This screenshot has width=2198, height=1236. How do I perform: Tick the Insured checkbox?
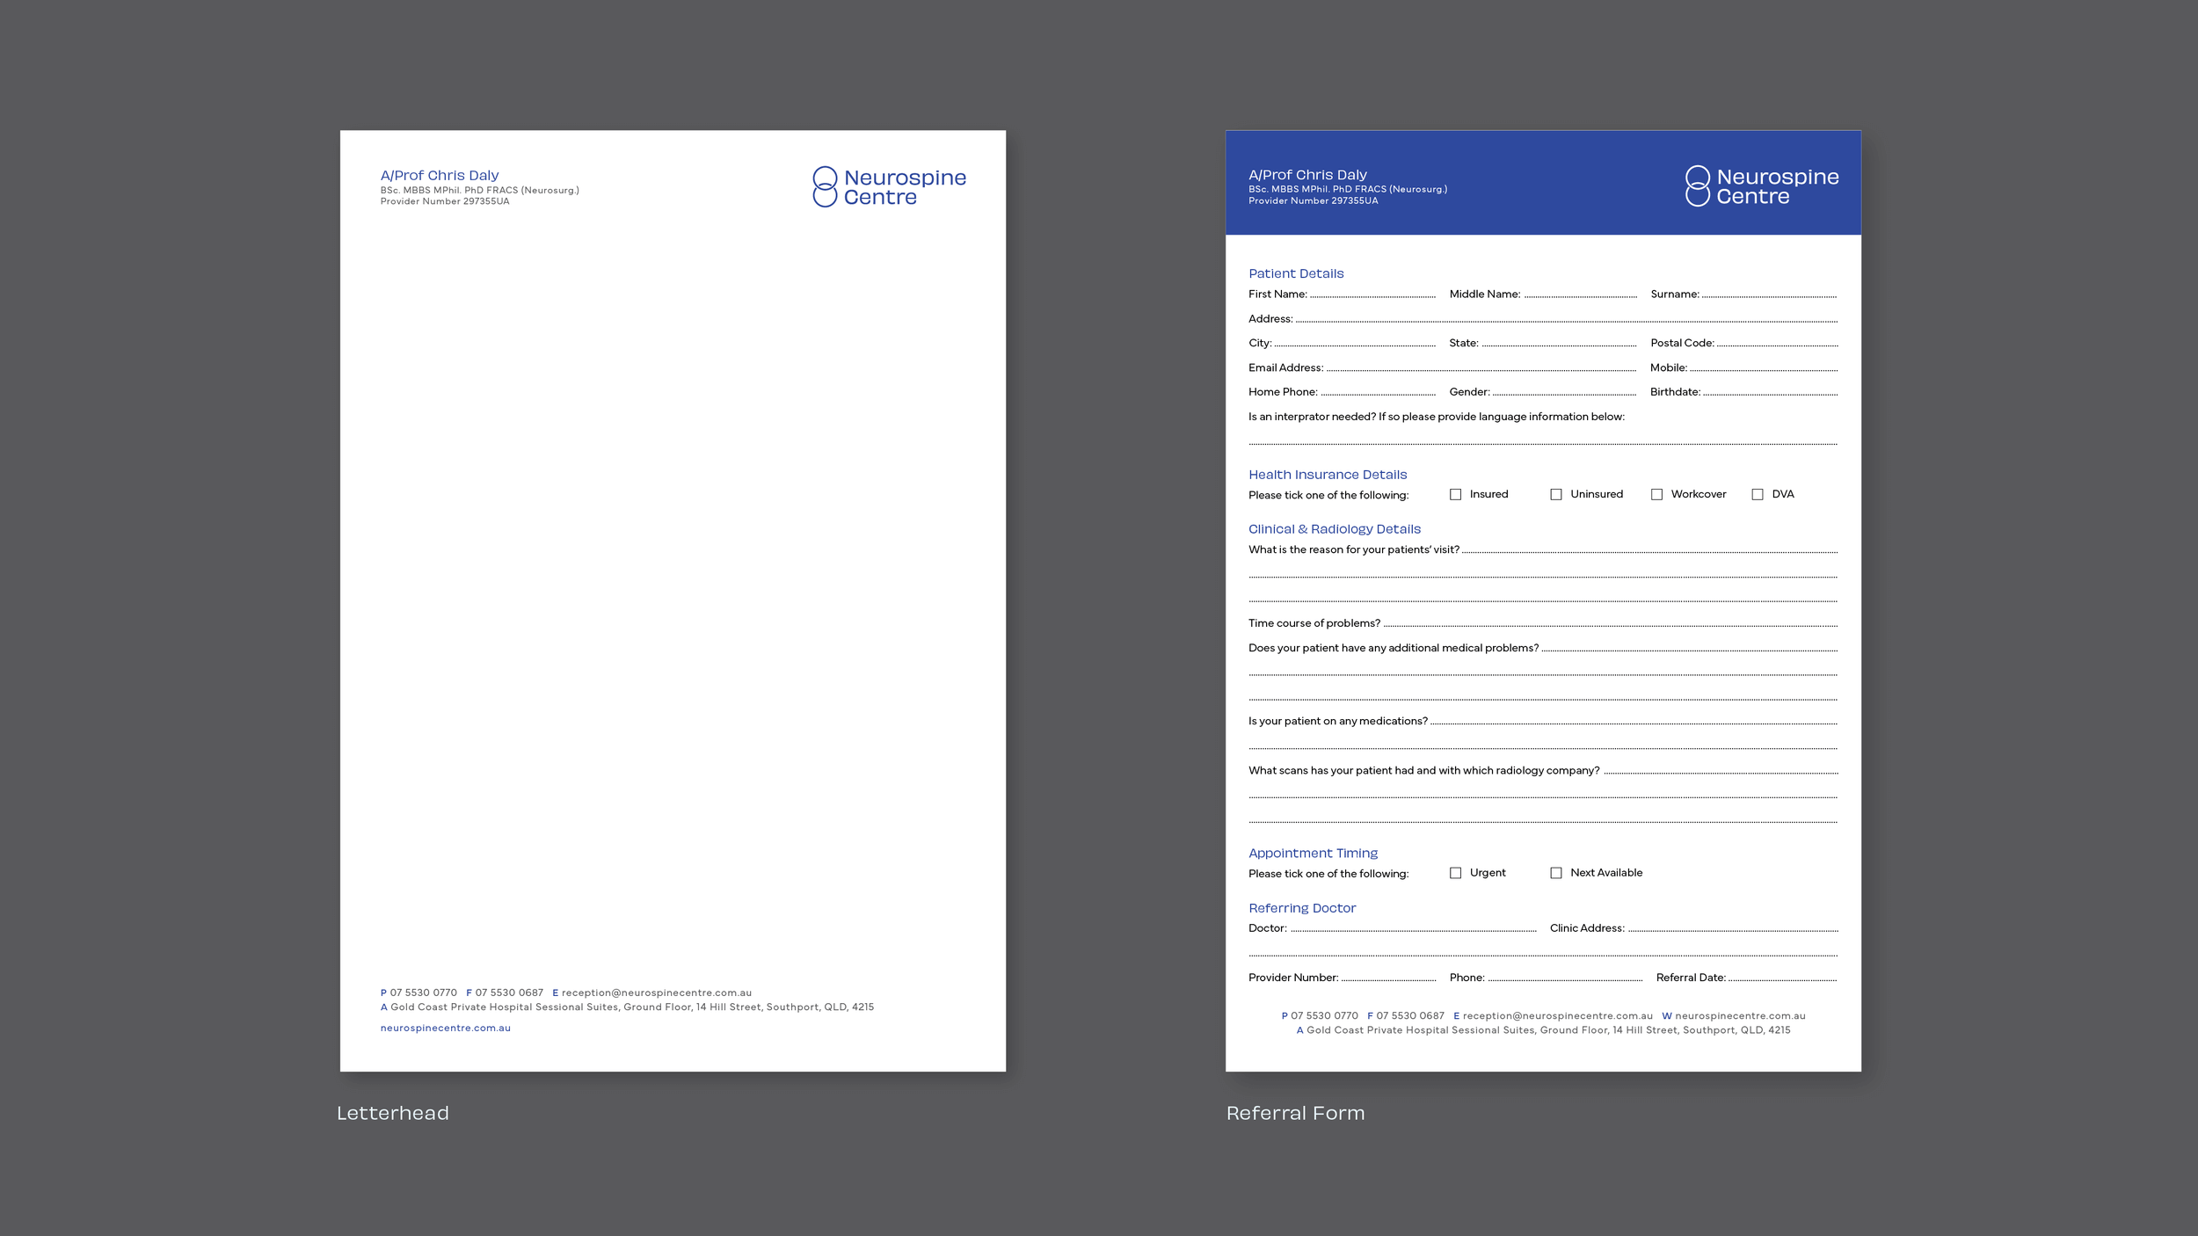[x=1455, y=495]
